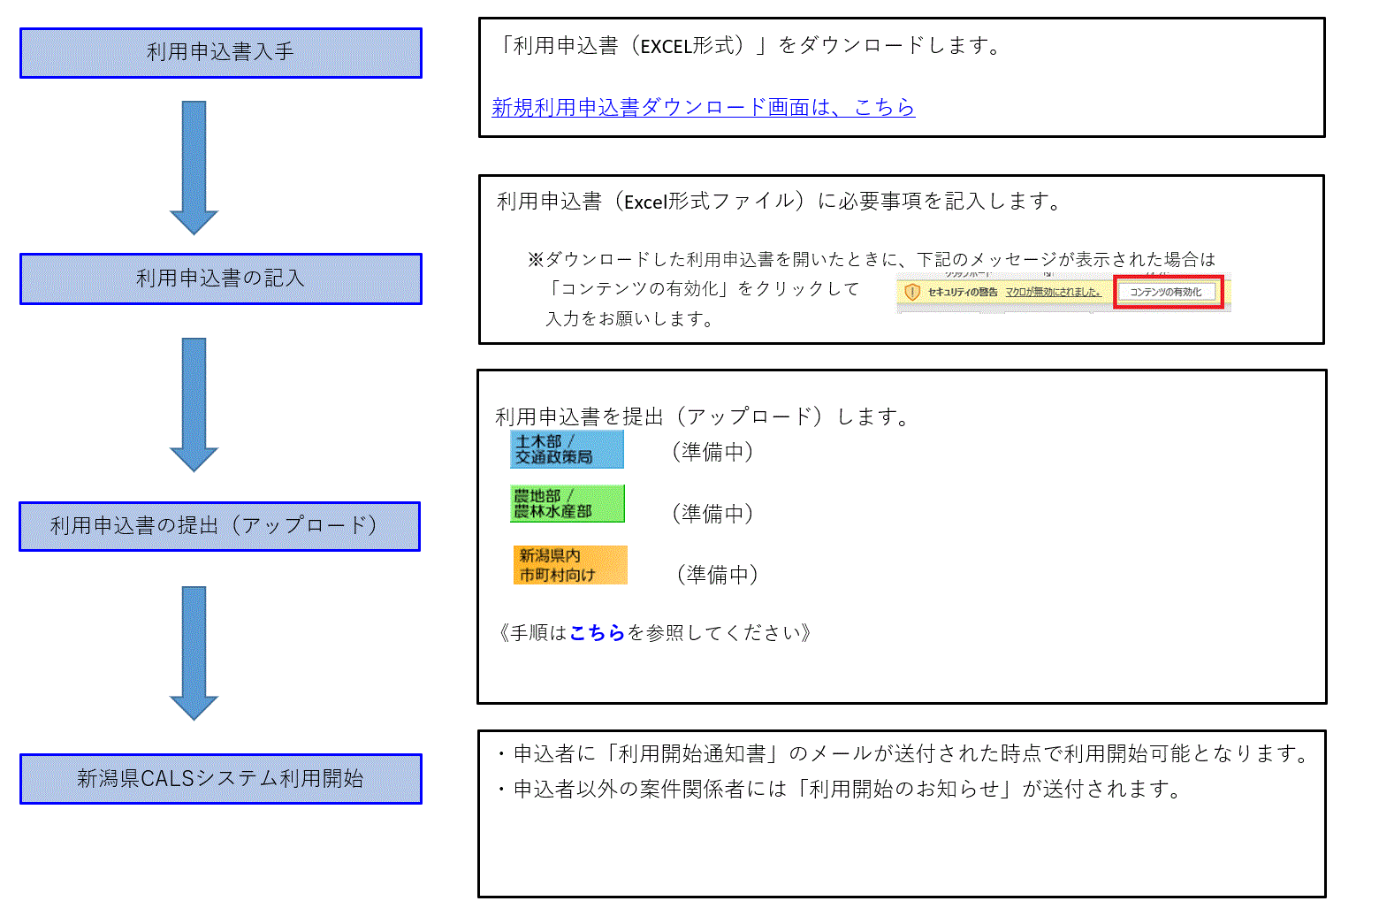The image size is (1379, 924).
Task: Open 新規利用申込書ダウンロード画面 link
Action: (703, 108)
